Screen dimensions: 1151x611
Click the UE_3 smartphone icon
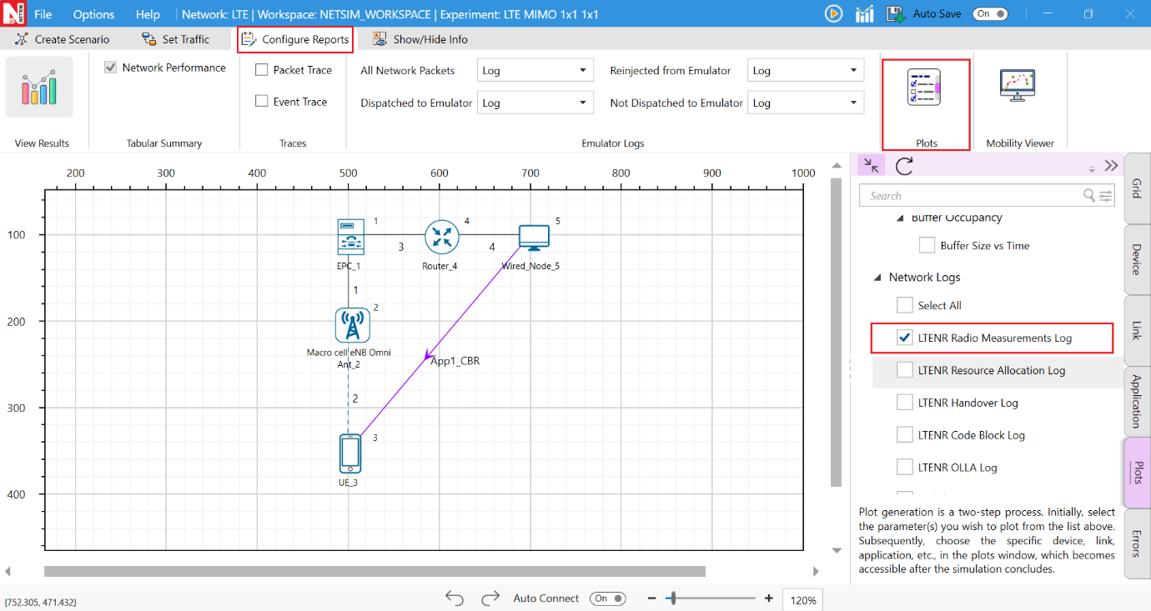[350, 453]
